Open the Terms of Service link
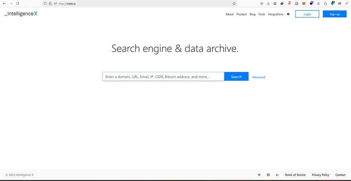The width and height of the screenshot is (351, 181). click(x=295, y=175)
